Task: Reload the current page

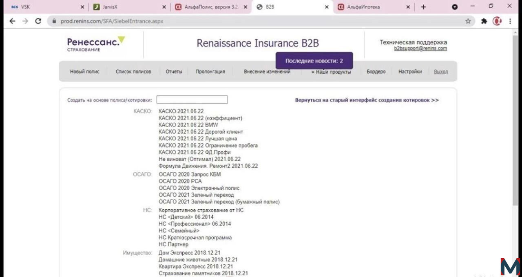Action: [38, 21]
